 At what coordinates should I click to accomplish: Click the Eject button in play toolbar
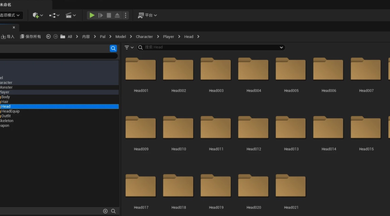117,15
